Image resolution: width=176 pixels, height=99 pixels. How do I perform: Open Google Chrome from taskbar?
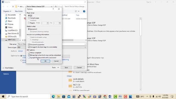point(105,97)
